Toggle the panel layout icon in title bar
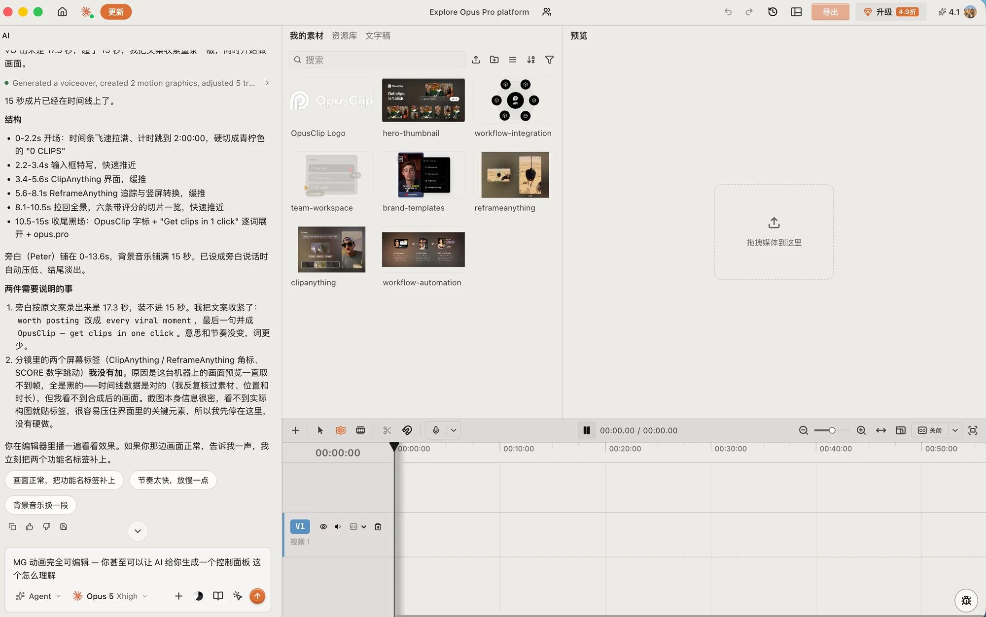 click(796, 12)
